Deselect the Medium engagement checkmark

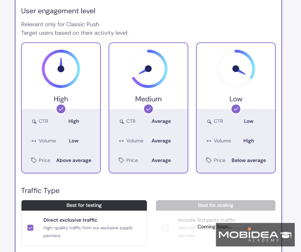(148, 109)
